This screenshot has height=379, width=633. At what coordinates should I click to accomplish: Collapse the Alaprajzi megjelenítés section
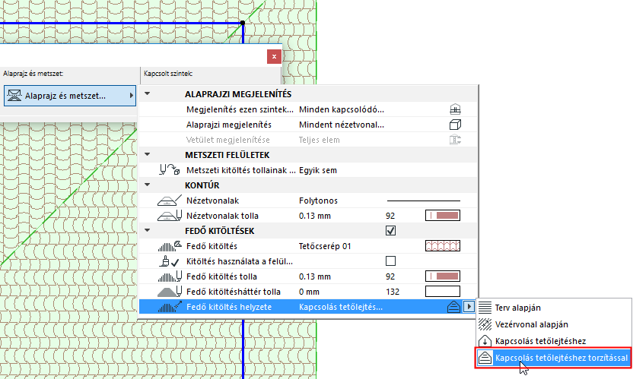148,93
